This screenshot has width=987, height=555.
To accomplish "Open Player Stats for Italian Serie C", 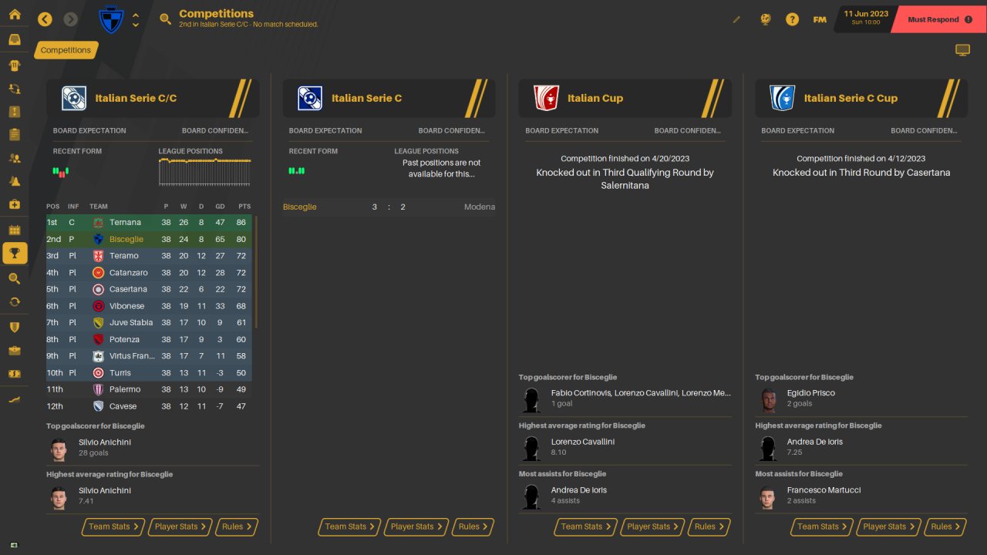I will coord(416,526).
